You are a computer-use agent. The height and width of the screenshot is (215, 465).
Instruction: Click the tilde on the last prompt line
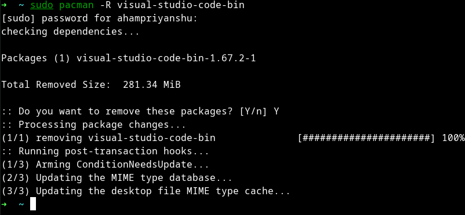tap(21, 205)
